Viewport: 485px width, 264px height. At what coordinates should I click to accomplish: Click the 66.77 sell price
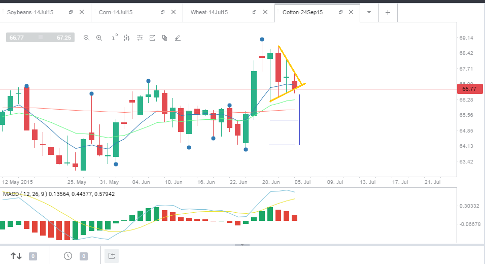[17, 38]
